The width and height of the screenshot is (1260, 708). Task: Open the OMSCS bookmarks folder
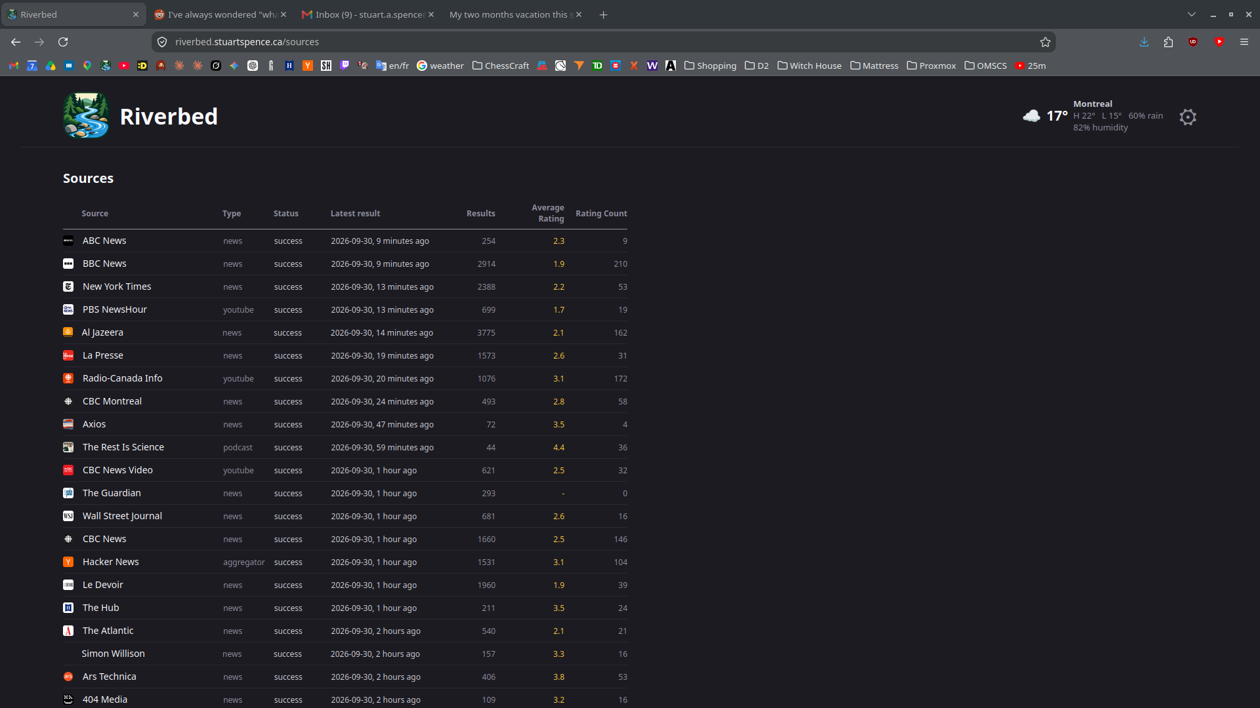pos(985,66)
